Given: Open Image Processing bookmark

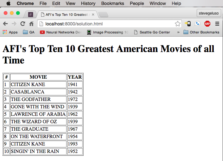Looking at the screenshot, I should [108, 32].
